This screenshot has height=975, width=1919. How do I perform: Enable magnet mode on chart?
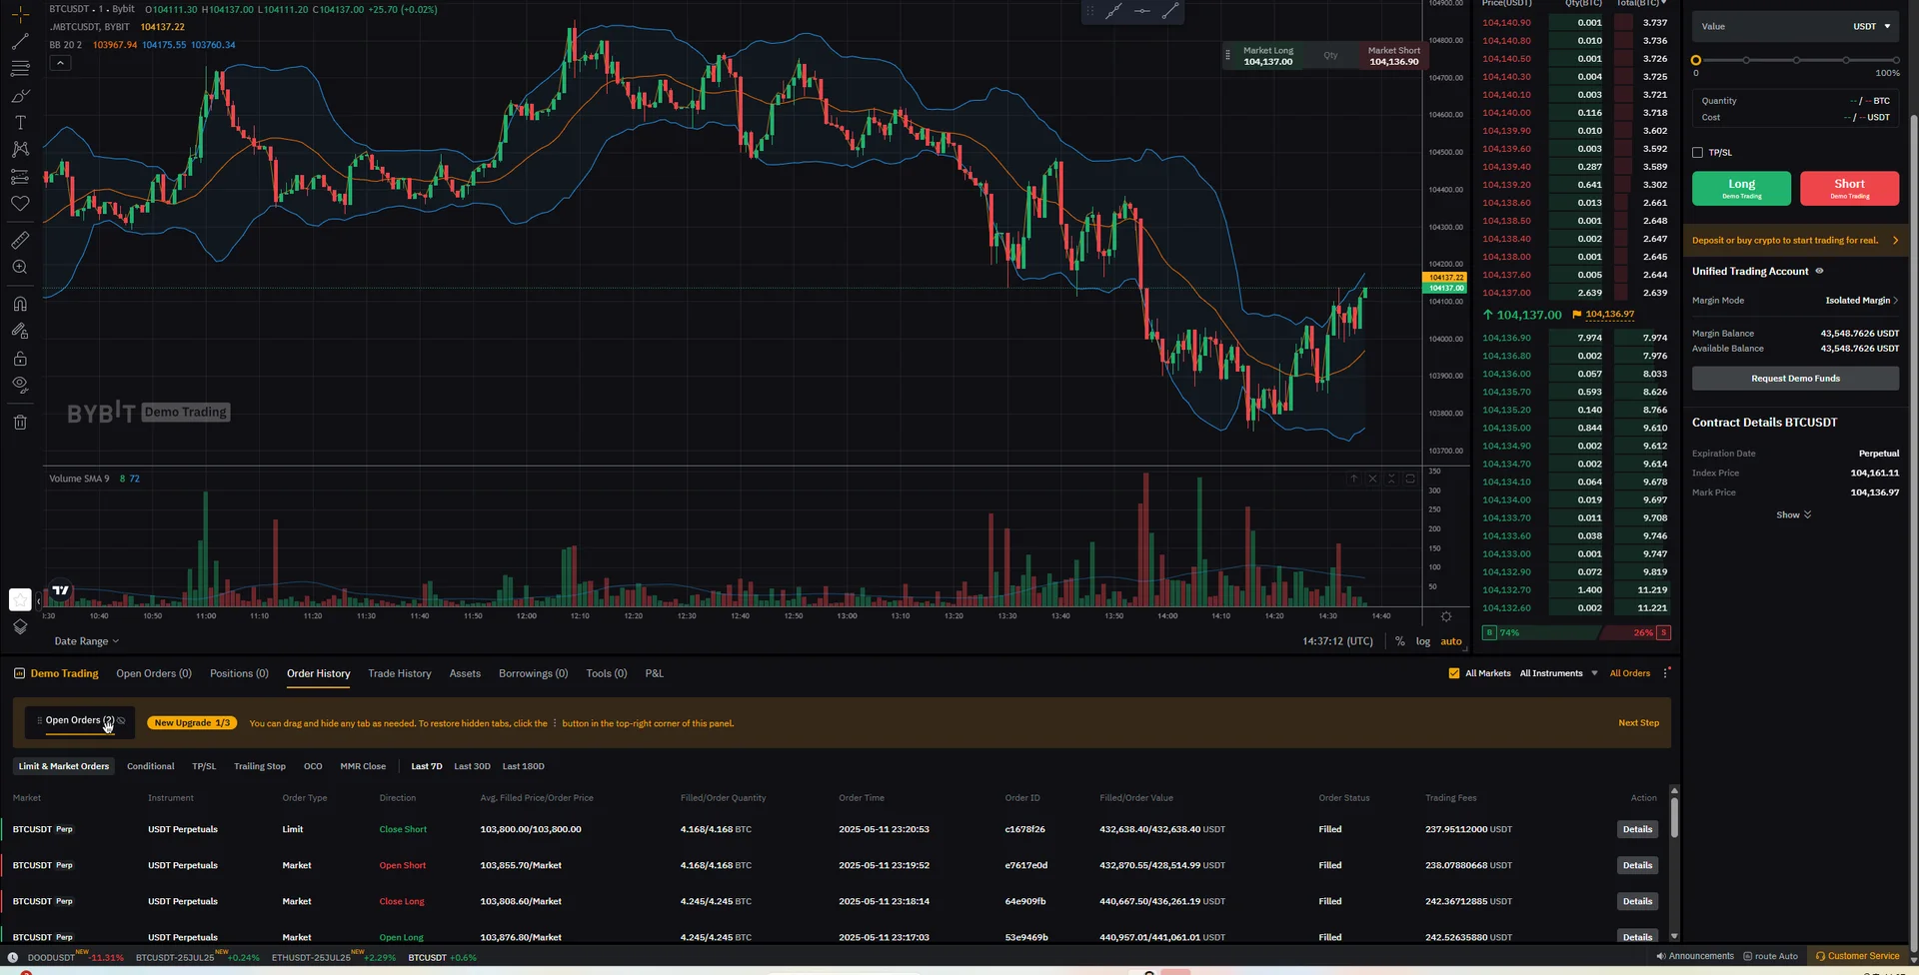click(20, 305)
